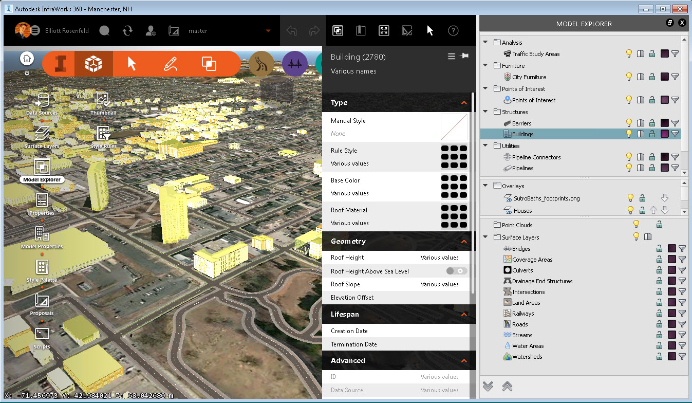Select the bridge design tool in the ribbon
Image resolution: width=692 pixels, height=403 pixels.
point(295,64)
